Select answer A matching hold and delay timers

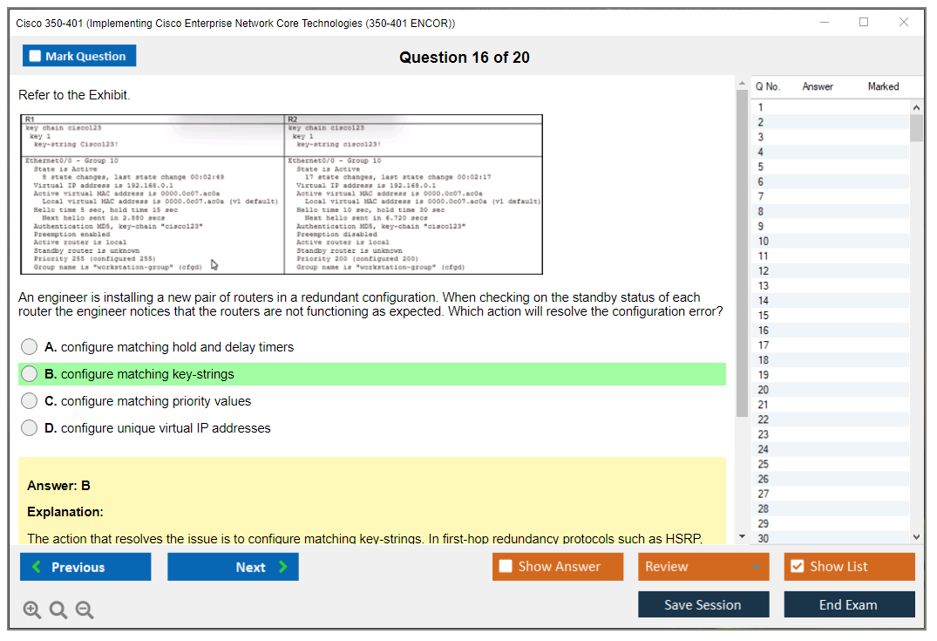30,347
